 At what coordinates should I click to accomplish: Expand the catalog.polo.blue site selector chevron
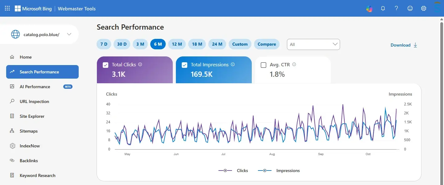pyautogui.click(x=69, y=34)
